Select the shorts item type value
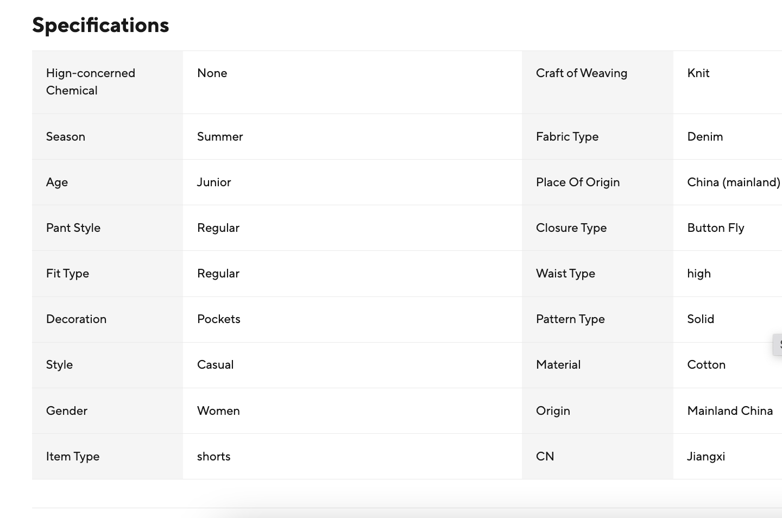The image size is (782, 518). pos(214,457)
